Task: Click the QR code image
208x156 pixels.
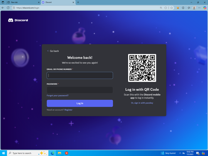Action: [142, 68]
